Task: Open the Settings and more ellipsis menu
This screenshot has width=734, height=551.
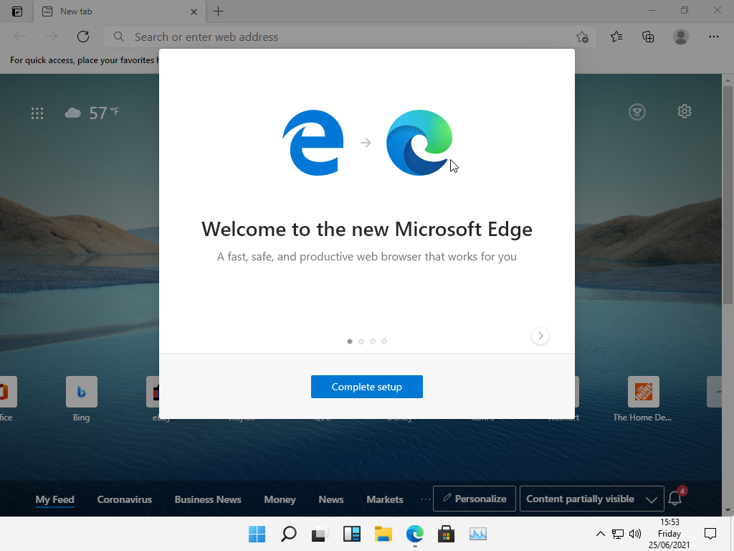Action: click(713, 37)
